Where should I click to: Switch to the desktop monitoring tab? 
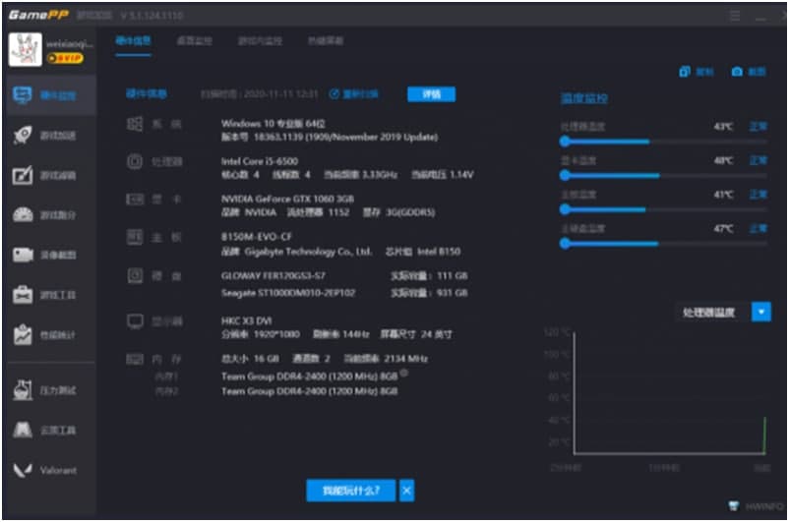194,40
